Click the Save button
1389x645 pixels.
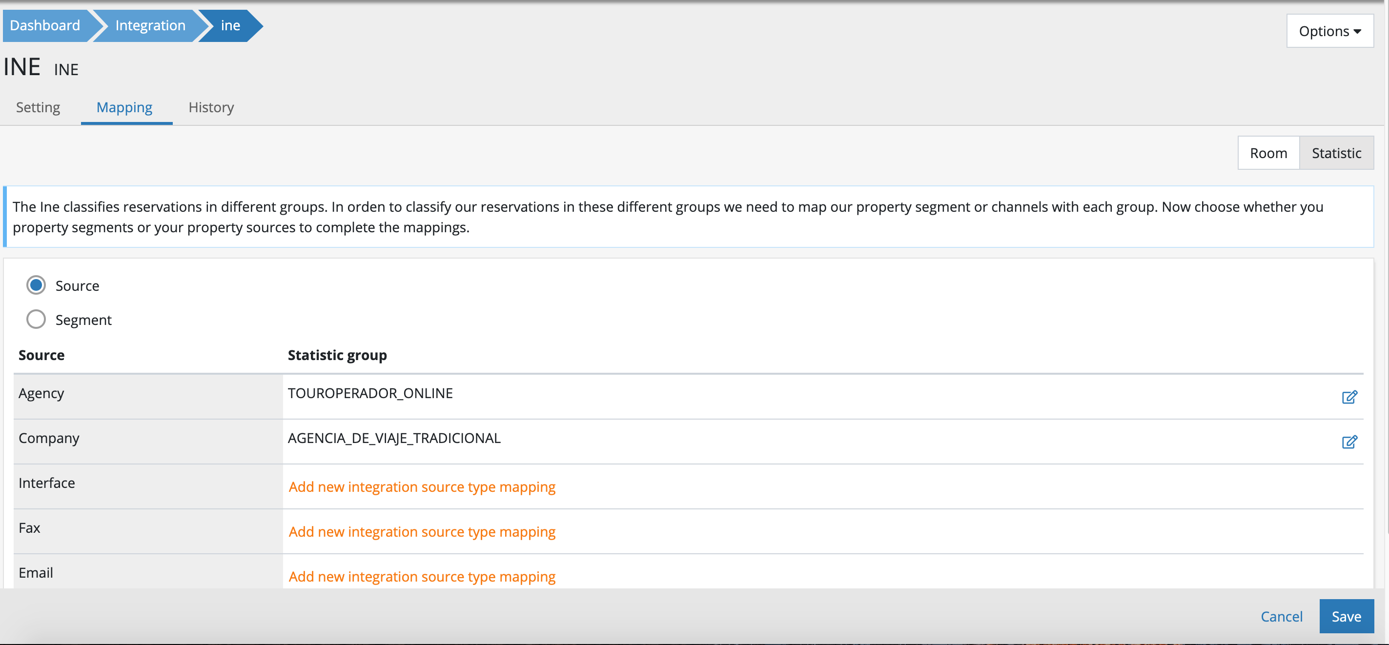pos(1346,616)
